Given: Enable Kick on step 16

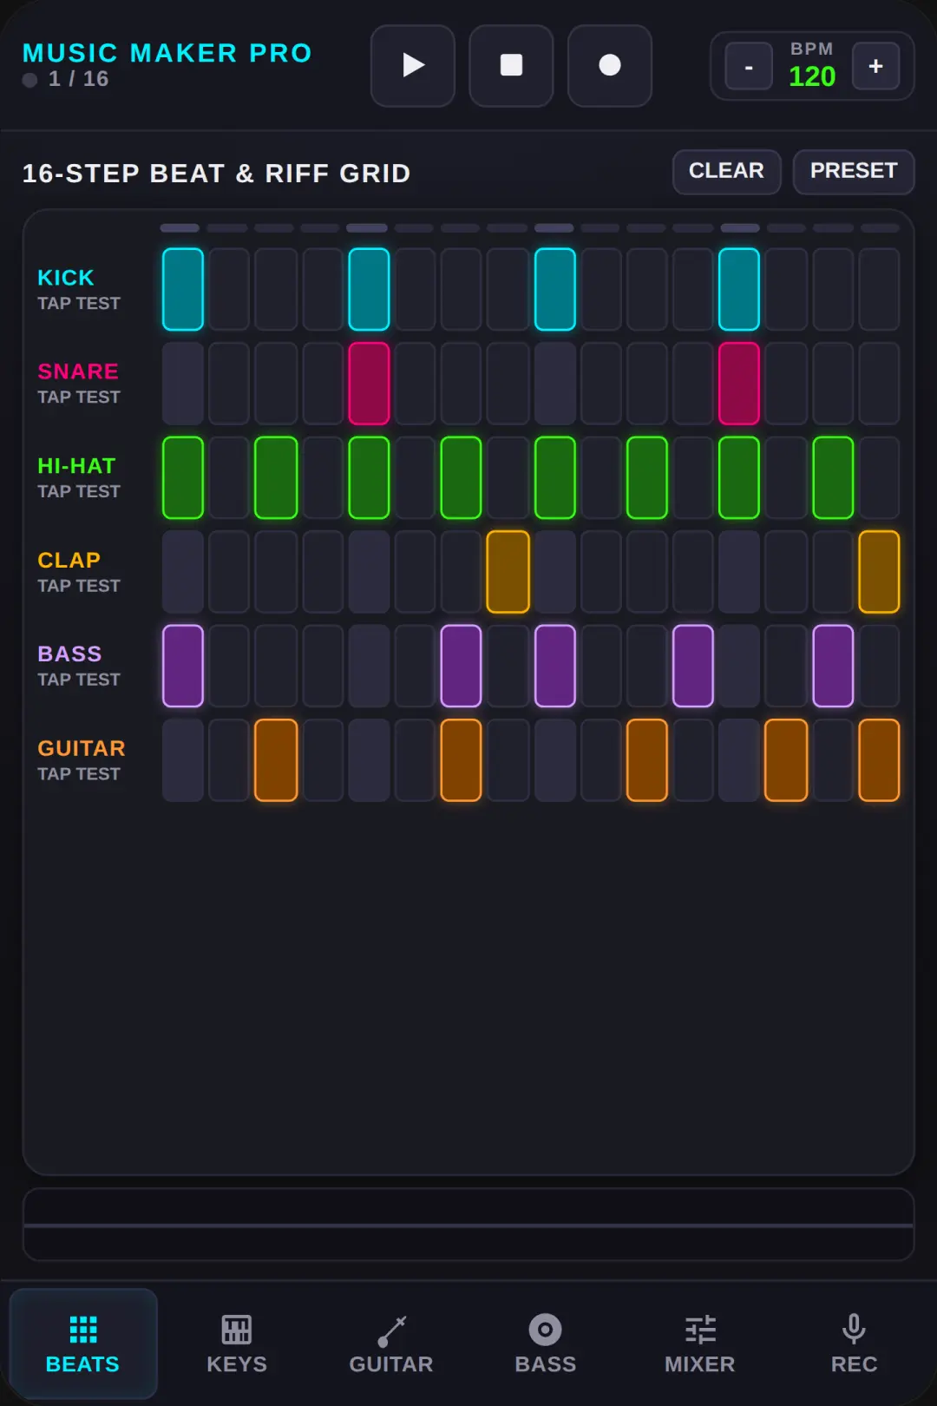Looking at the screenshot, I should click(x=879, y=289).
